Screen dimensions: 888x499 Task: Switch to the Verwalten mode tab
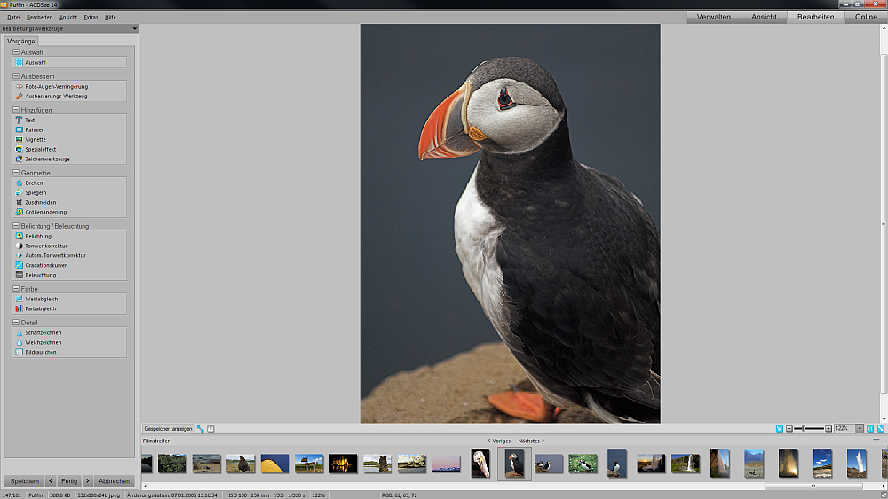coord(713,17)
